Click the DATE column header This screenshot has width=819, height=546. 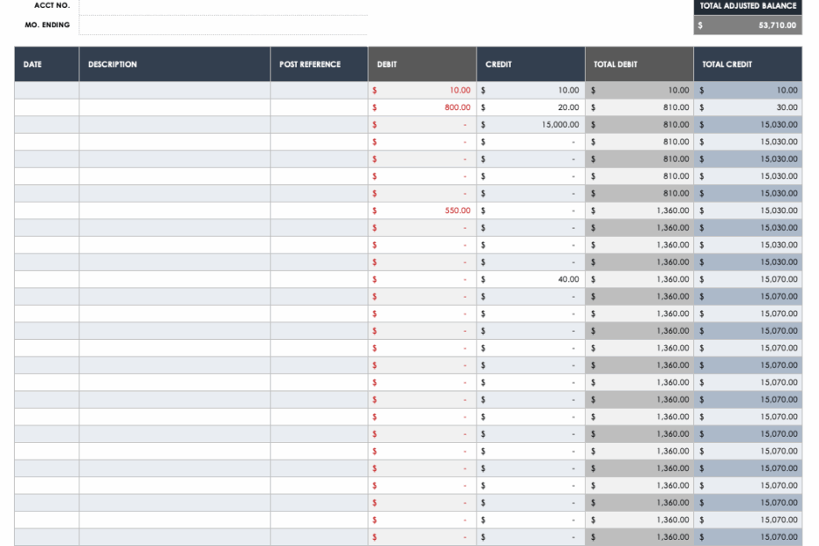tap(47, 64)
